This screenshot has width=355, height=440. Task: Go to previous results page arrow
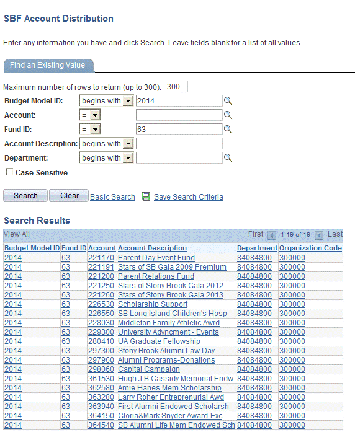pyautogui.click(x=271, y=235)
